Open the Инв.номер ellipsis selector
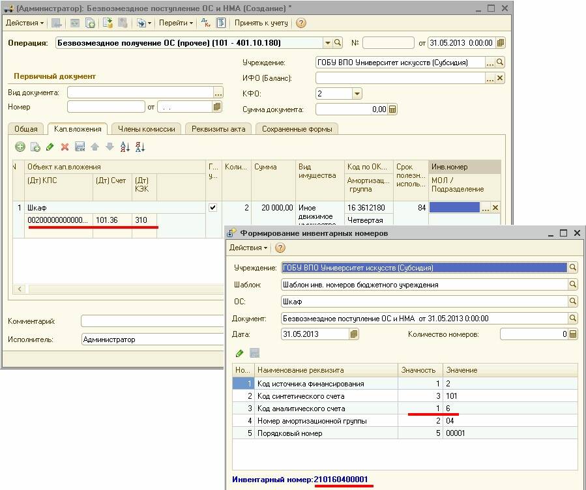 [485, 208]
